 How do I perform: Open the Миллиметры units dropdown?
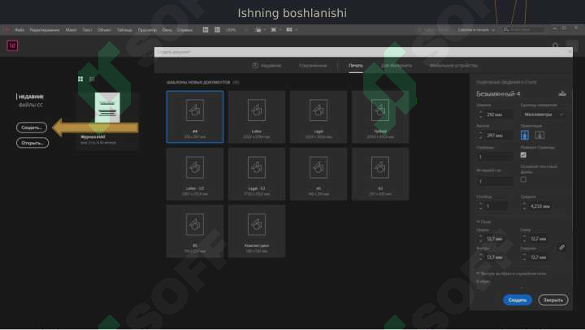(x=543, y=115)
